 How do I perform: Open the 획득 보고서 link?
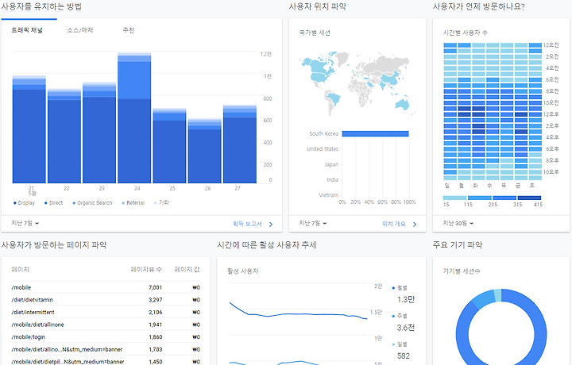coord(247,224)
